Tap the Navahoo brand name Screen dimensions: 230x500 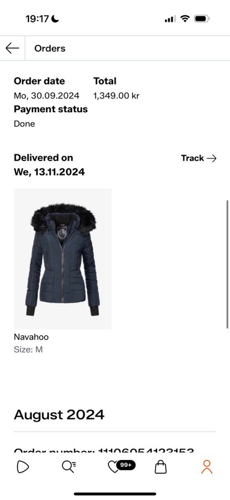tap(31, 337)
